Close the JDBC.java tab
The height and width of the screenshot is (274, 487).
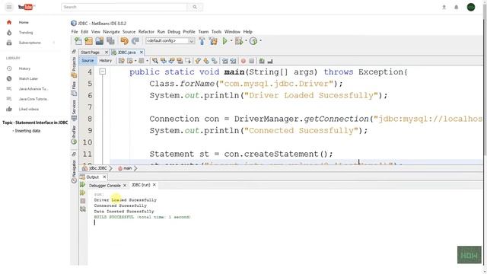pyautogui.click(x=142, y=53)
